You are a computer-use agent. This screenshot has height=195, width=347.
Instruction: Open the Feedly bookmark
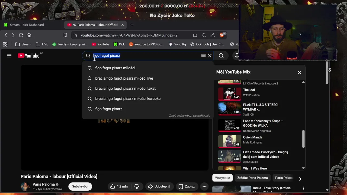(x=70, y=44)
